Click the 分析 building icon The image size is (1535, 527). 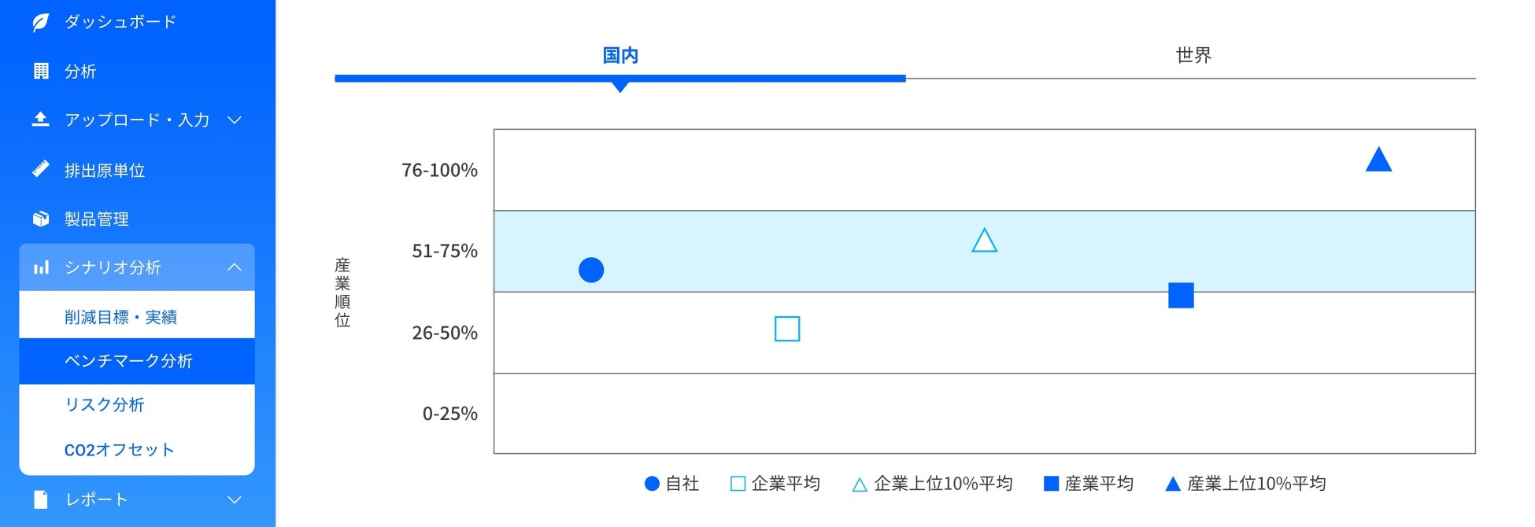point(41,72)
